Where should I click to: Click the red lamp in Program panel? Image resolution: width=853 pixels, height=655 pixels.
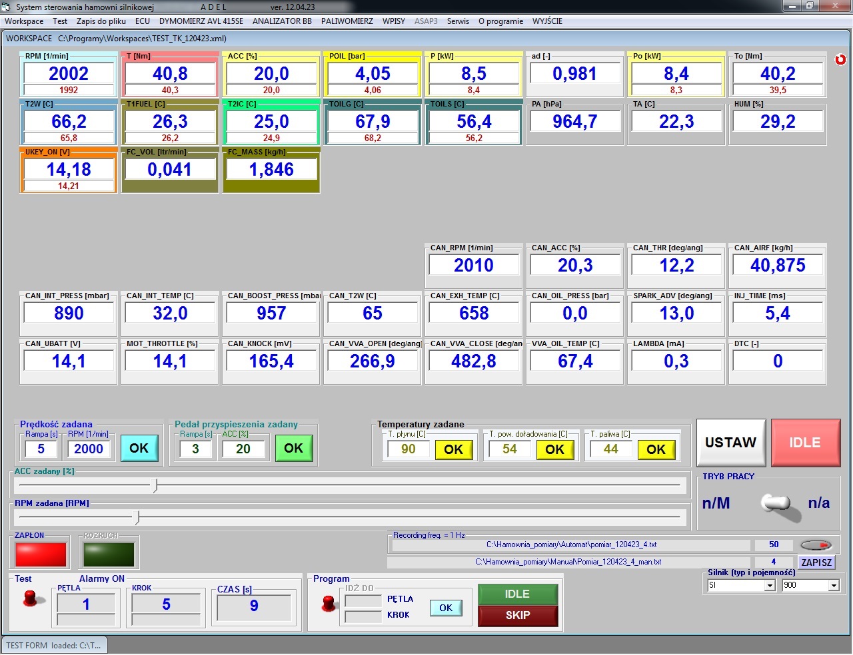click(x=328, y=604)
